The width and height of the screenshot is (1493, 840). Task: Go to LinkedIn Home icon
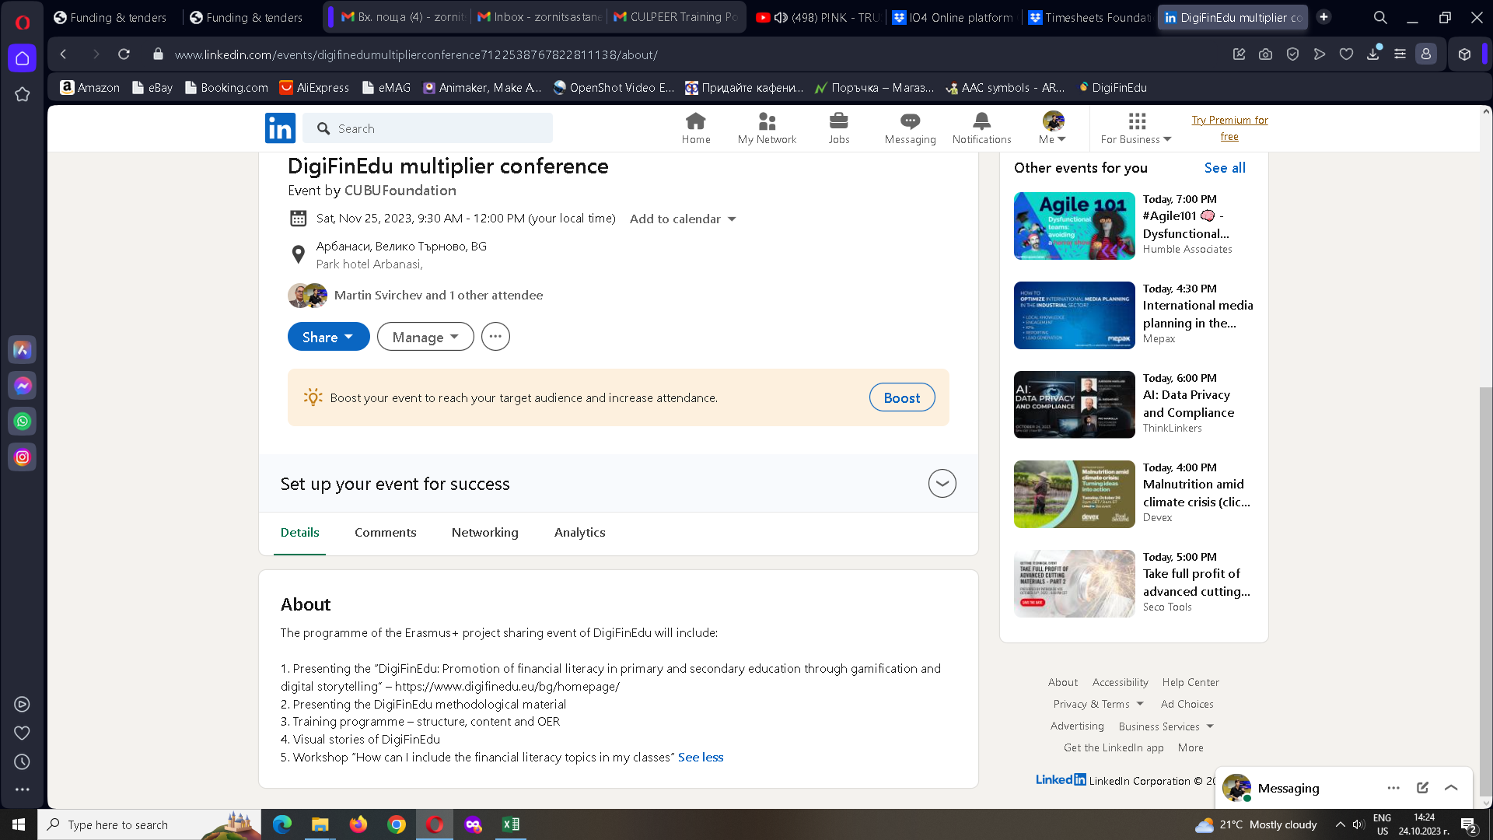(x=696, y=128)
